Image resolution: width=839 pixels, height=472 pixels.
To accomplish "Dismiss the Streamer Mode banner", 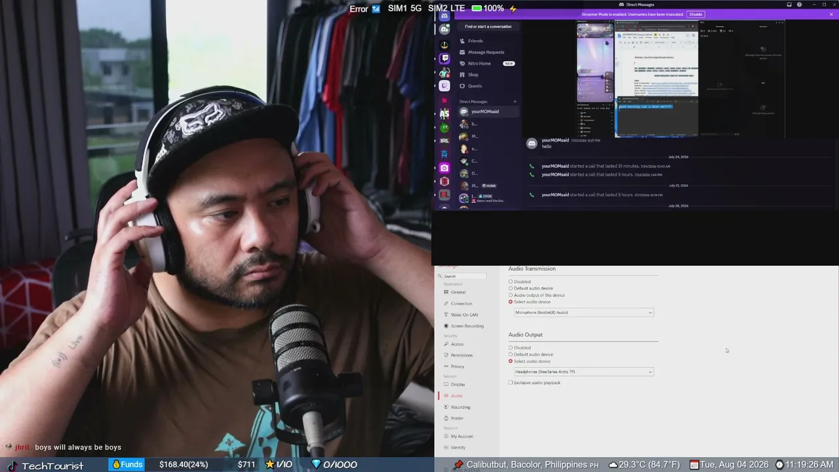I will [831, 14].
